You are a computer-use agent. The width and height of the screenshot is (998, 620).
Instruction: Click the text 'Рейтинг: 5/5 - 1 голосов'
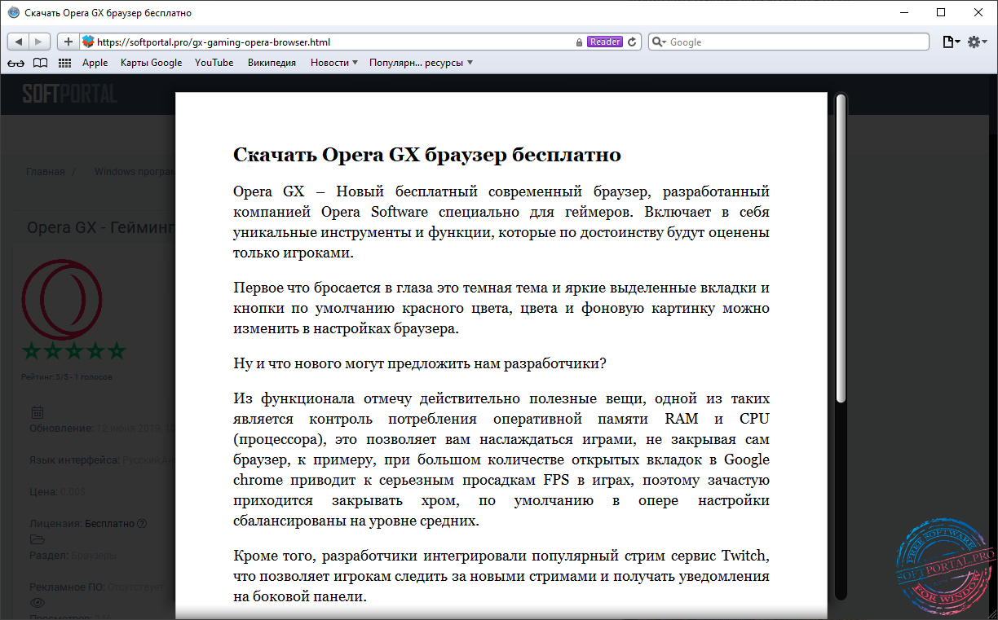point(67,377)
